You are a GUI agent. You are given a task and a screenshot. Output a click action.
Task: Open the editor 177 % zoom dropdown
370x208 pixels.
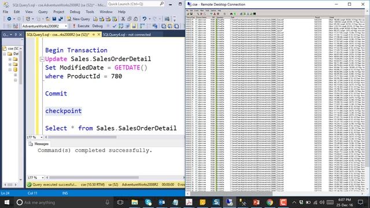[42, 137]
